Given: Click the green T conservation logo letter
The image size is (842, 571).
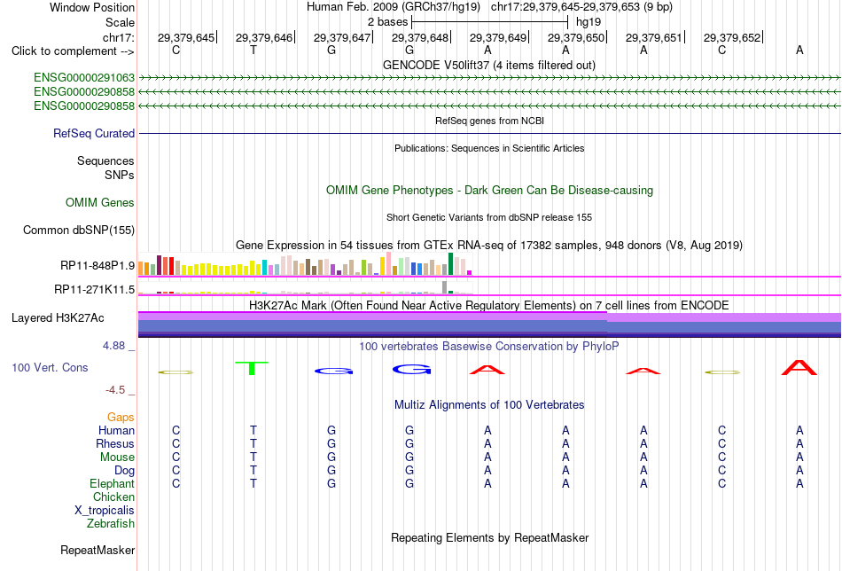Looking at the screenshot, I should click(x=252, y=369).
